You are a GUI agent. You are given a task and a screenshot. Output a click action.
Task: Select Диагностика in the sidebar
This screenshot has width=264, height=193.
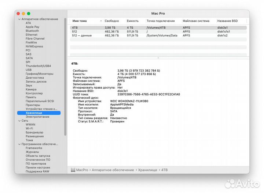[35, 78]
